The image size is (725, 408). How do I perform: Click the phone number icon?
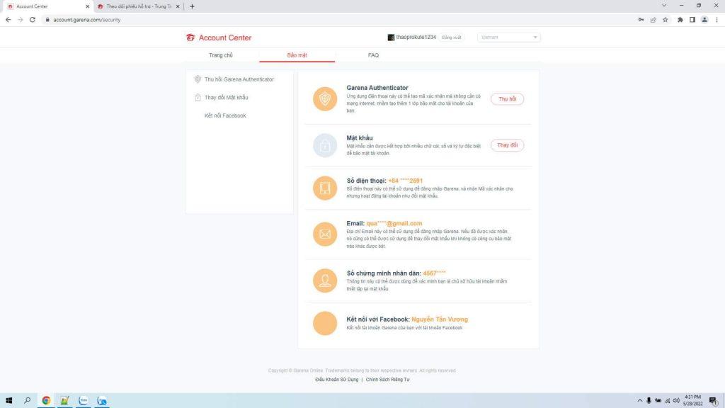[x=325, y=188]
